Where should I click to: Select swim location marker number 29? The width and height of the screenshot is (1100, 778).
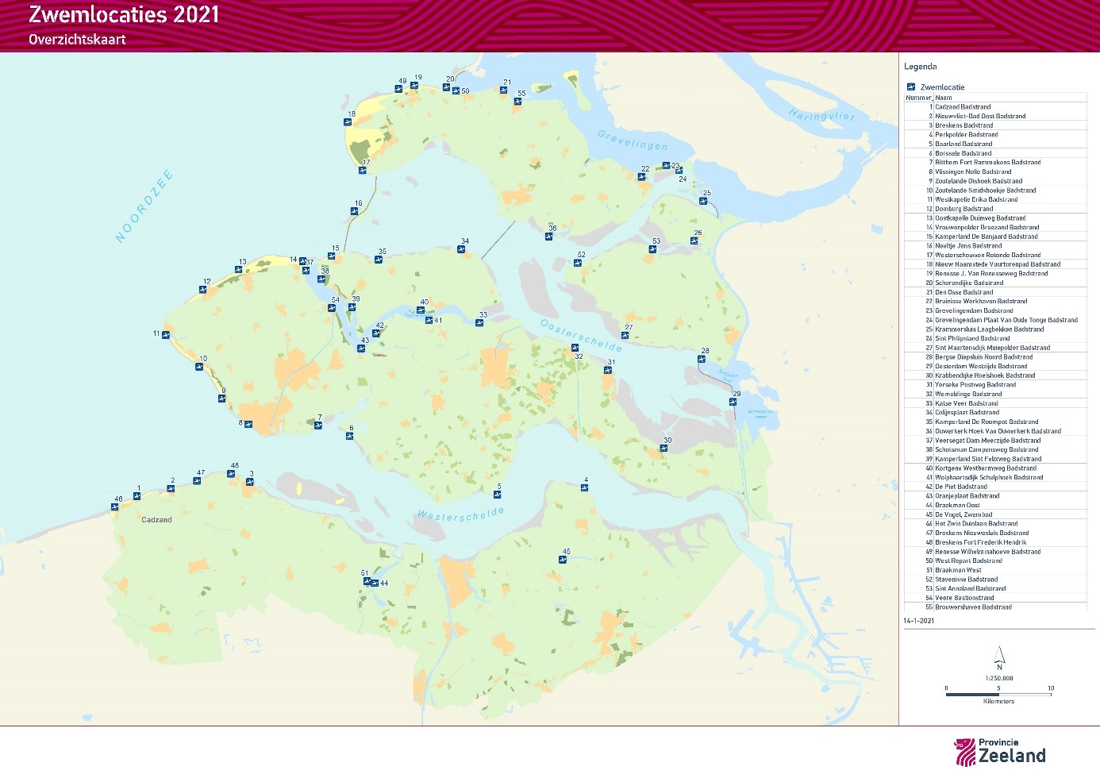733,402
